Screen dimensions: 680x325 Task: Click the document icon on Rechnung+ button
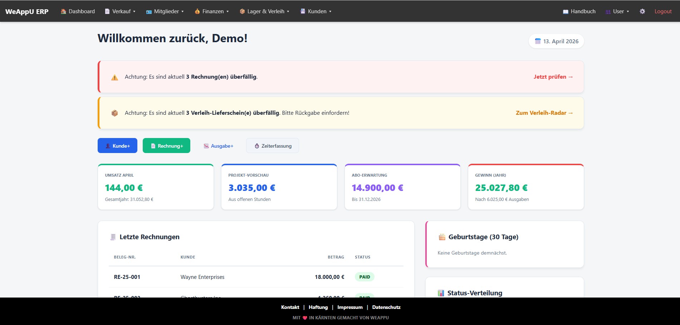point(153,146)
